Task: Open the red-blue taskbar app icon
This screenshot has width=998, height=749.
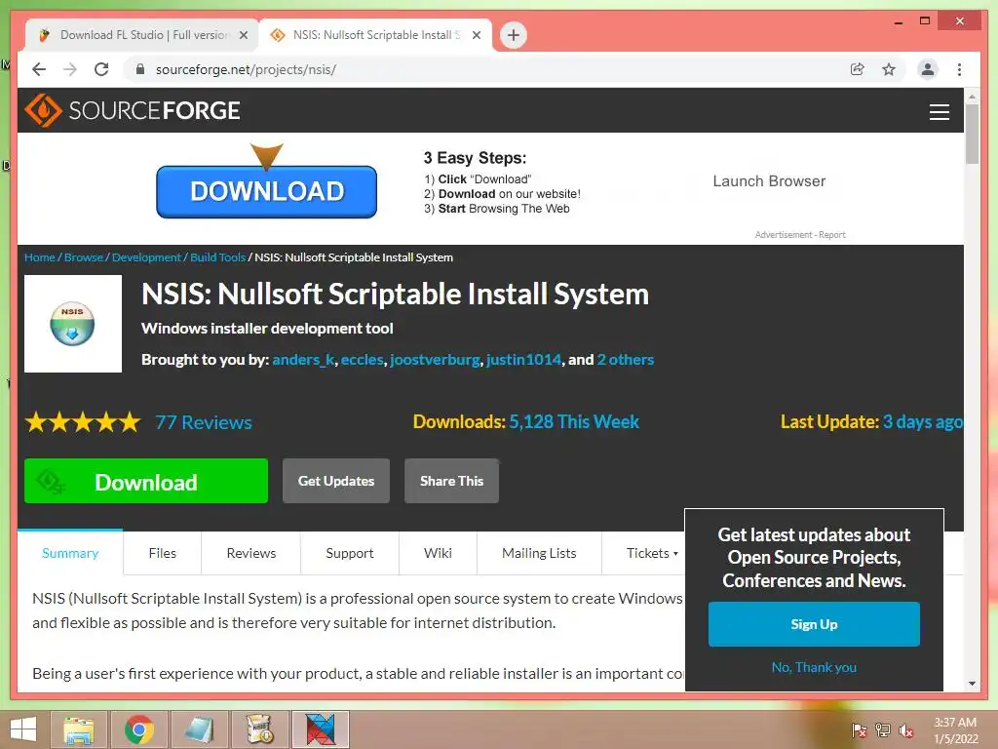Action: click(320, 729)
